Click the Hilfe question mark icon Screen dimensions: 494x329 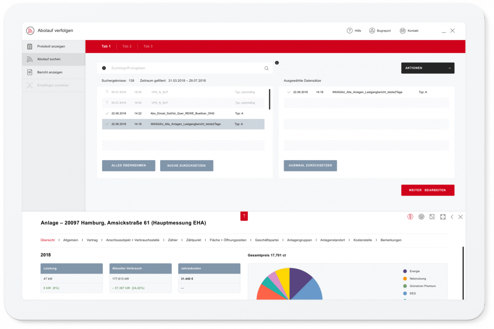click(350, 31)
